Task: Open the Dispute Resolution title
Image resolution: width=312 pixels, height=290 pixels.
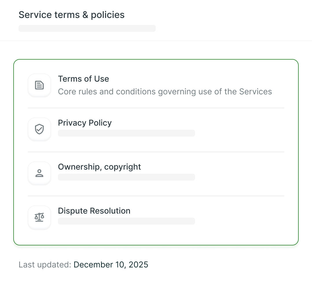Action: click(94, 211)
